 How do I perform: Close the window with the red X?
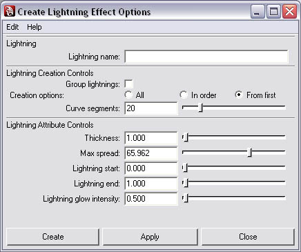[289, 12]
